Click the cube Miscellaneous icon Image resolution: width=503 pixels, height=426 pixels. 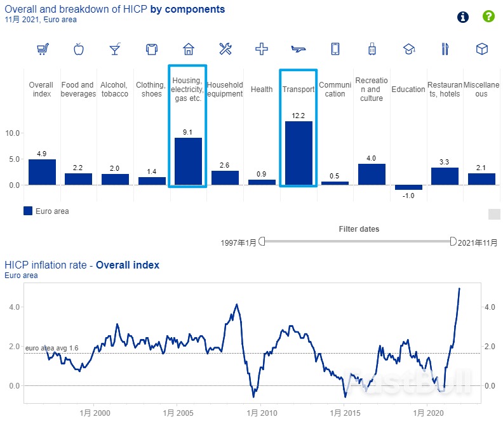[x=482, y=49]
